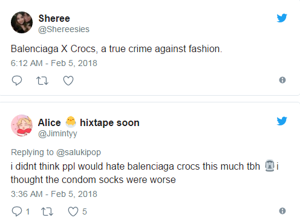Click the tweet text about condom socks
Image resolution: width=300 pixels, height=223 pixels.
(145, 173)
